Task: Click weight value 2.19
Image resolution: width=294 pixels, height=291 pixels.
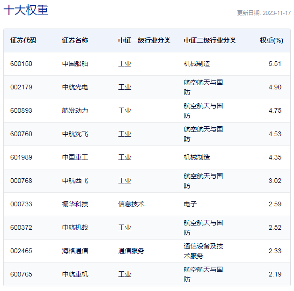Action: [275, 274]
